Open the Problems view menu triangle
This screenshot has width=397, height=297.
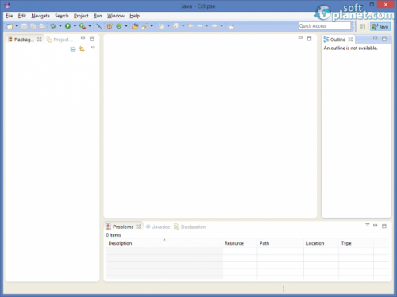pyautogui.click(x=368, y=225)
